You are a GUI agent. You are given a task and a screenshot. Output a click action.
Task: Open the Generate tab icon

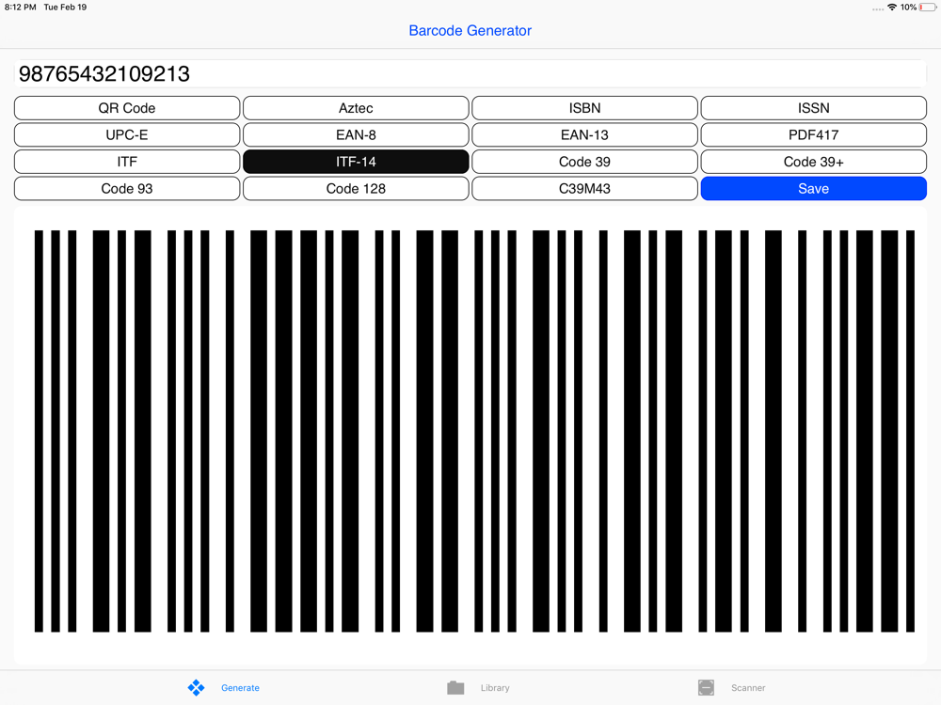pos(197,688)
